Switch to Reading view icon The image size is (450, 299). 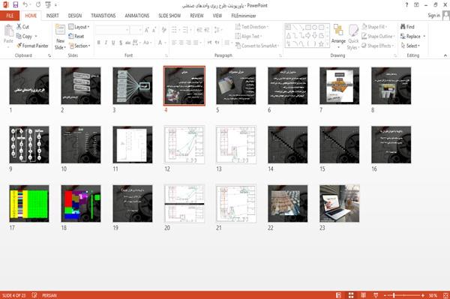tap(363, 295)
